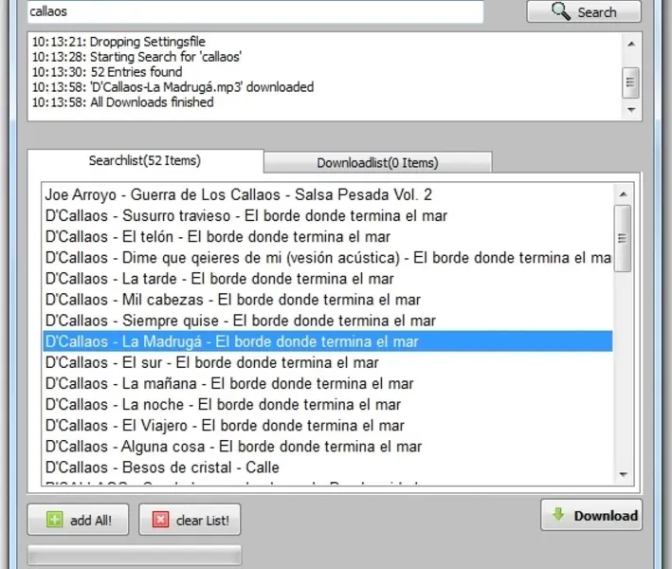Select 'D'Callaos - Alguna cosa' entry
The width and height of the screenshot is (672, 569).
328,447
